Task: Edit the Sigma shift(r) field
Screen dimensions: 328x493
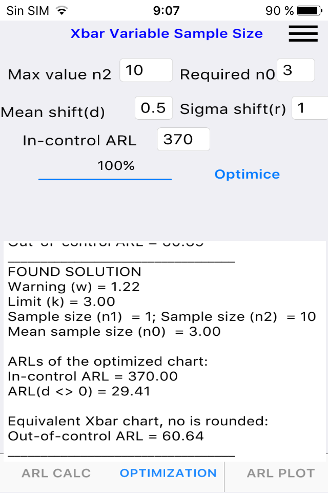Action: [310, 108]
